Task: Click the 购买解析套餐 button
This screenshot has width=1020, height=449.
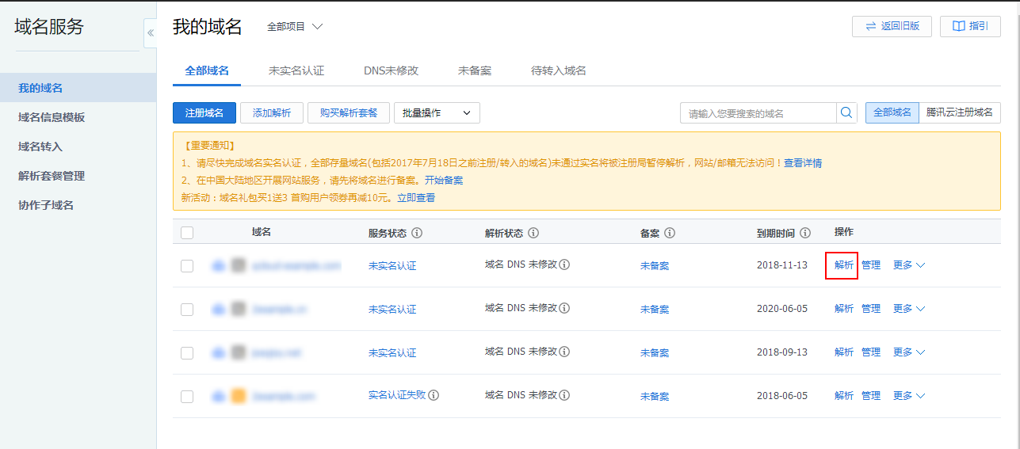Action: coord(349,113)
